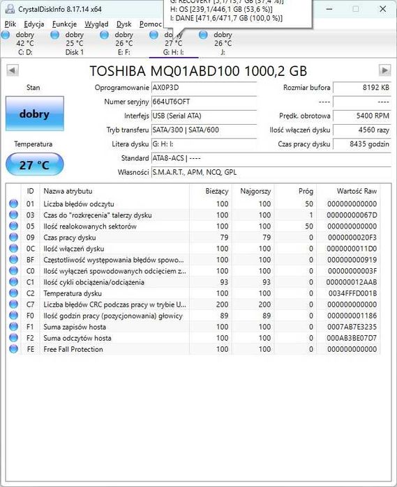Click the serial number field 664UT6OFT
397x487 pixels.
[204, 102]
